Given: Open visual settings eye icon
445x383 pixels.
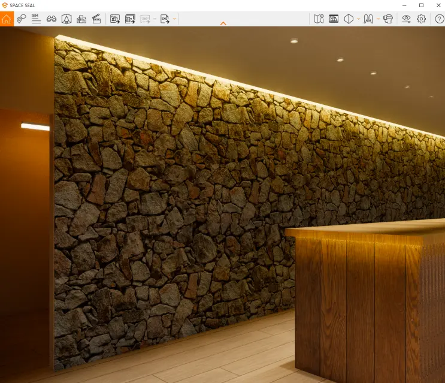Looking at the screenshot, I should [x=406, y=19].
